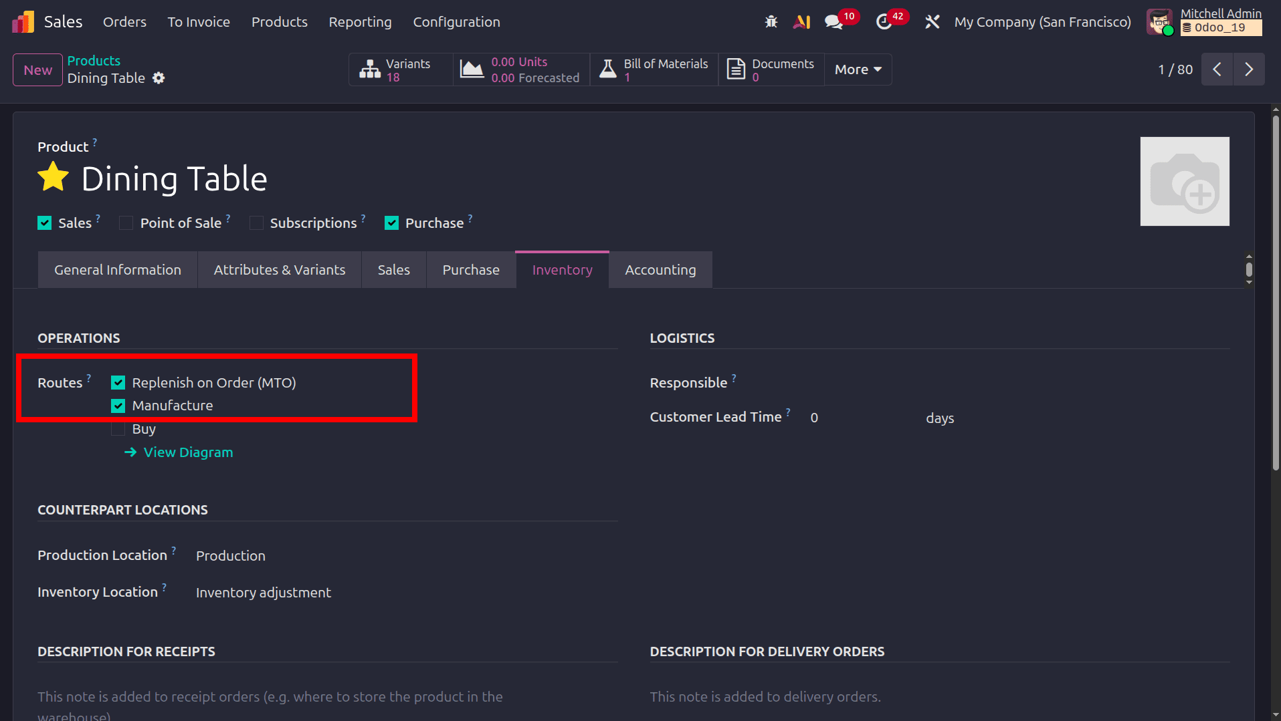The width and height of the screenshot is (1281, 721).
Task: Open the Orders menu
Action: click(x=124, y=22)
